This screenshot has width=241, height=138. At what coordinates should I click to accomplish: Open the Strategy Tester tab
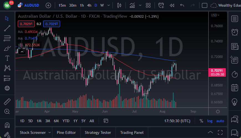pos(98,132)
